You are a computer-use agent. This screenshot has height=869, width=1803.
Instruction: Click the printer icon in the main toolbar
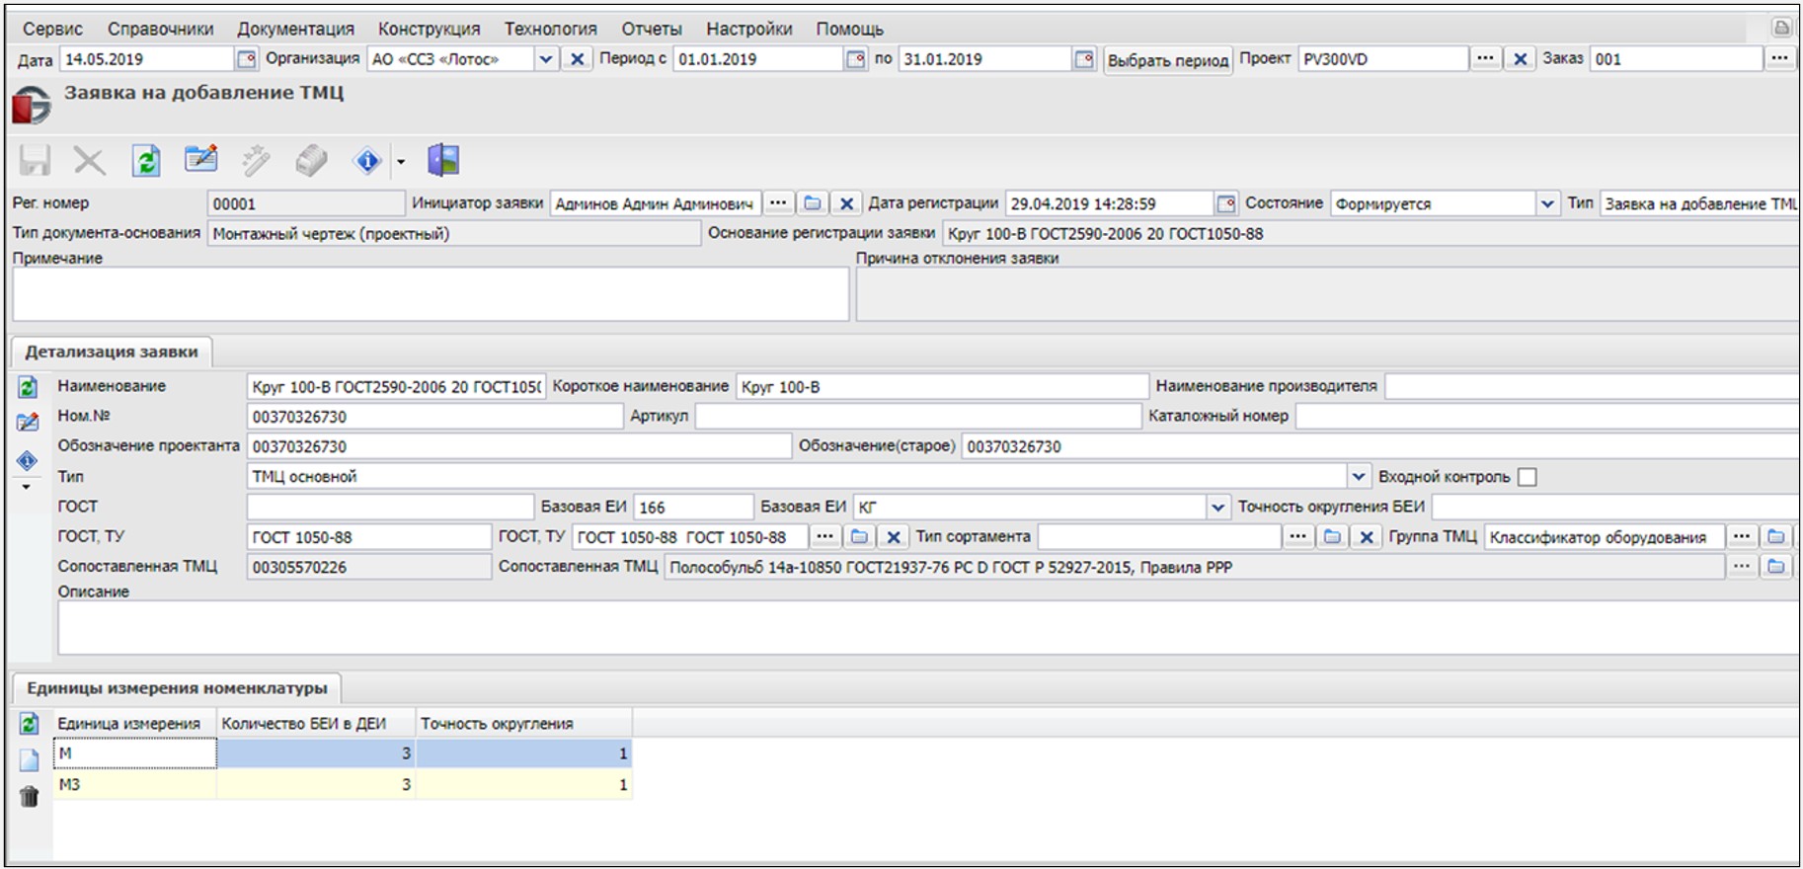[311, 160]
